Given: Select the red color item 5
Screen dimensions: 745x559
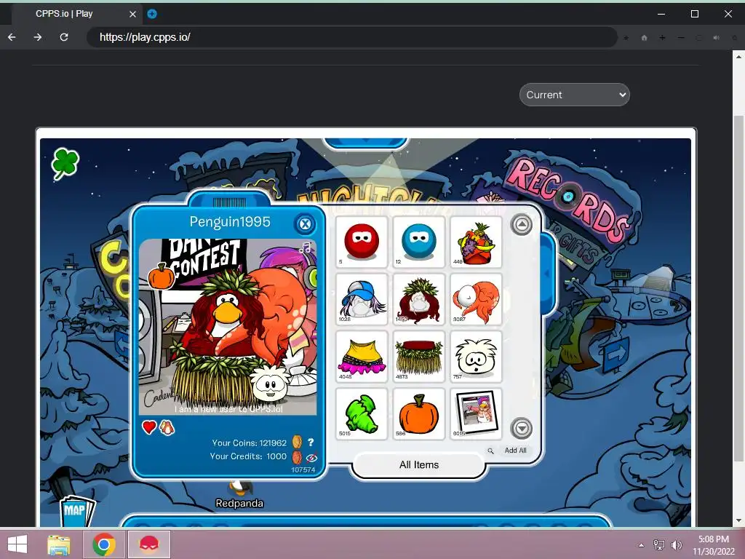Looking at the screenshot, I should click(362, 242).
